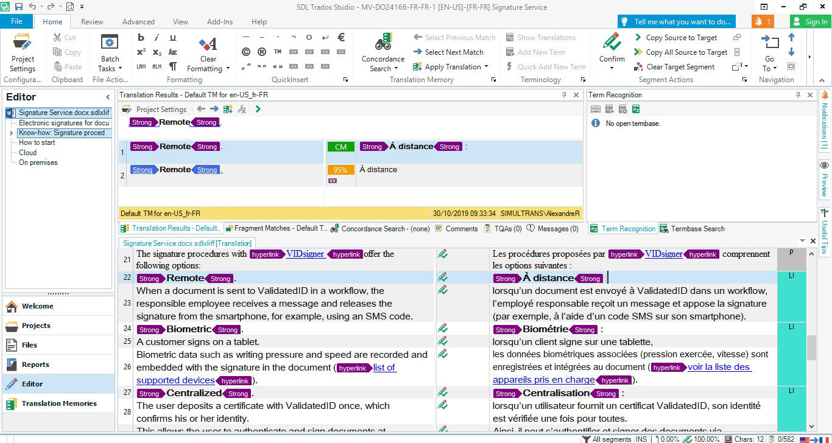Switch to the Review ribbon tab
The width and height of the screenshot is (832, 443).
click(92, 21)
